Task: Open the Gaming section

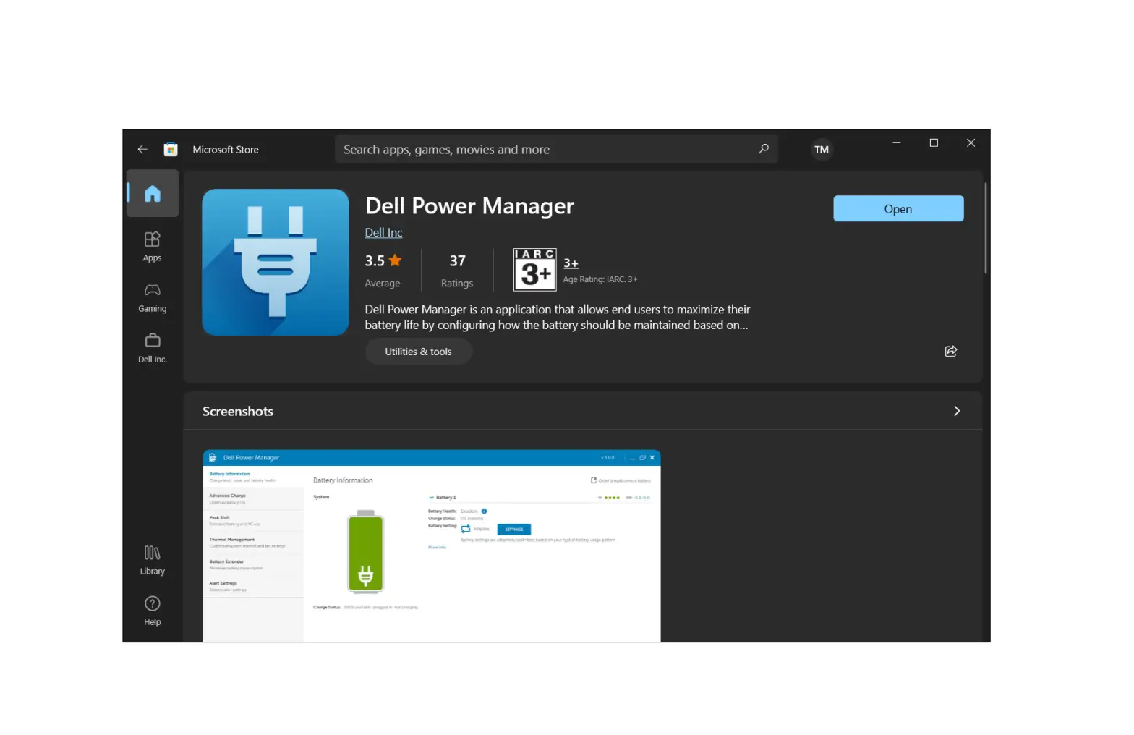Action: pos(153,297)
